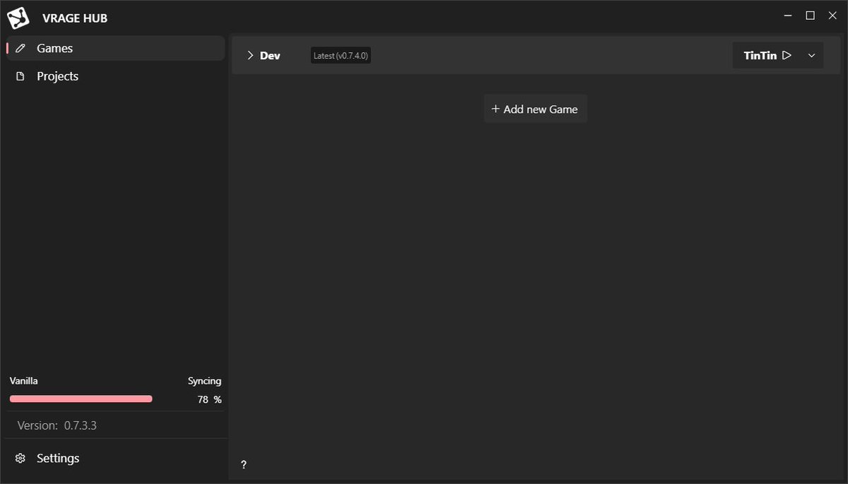The width and height of the screenshot is (848, 484).
Task: Expand the Dev game row chevron
Action: pos(250,55)
